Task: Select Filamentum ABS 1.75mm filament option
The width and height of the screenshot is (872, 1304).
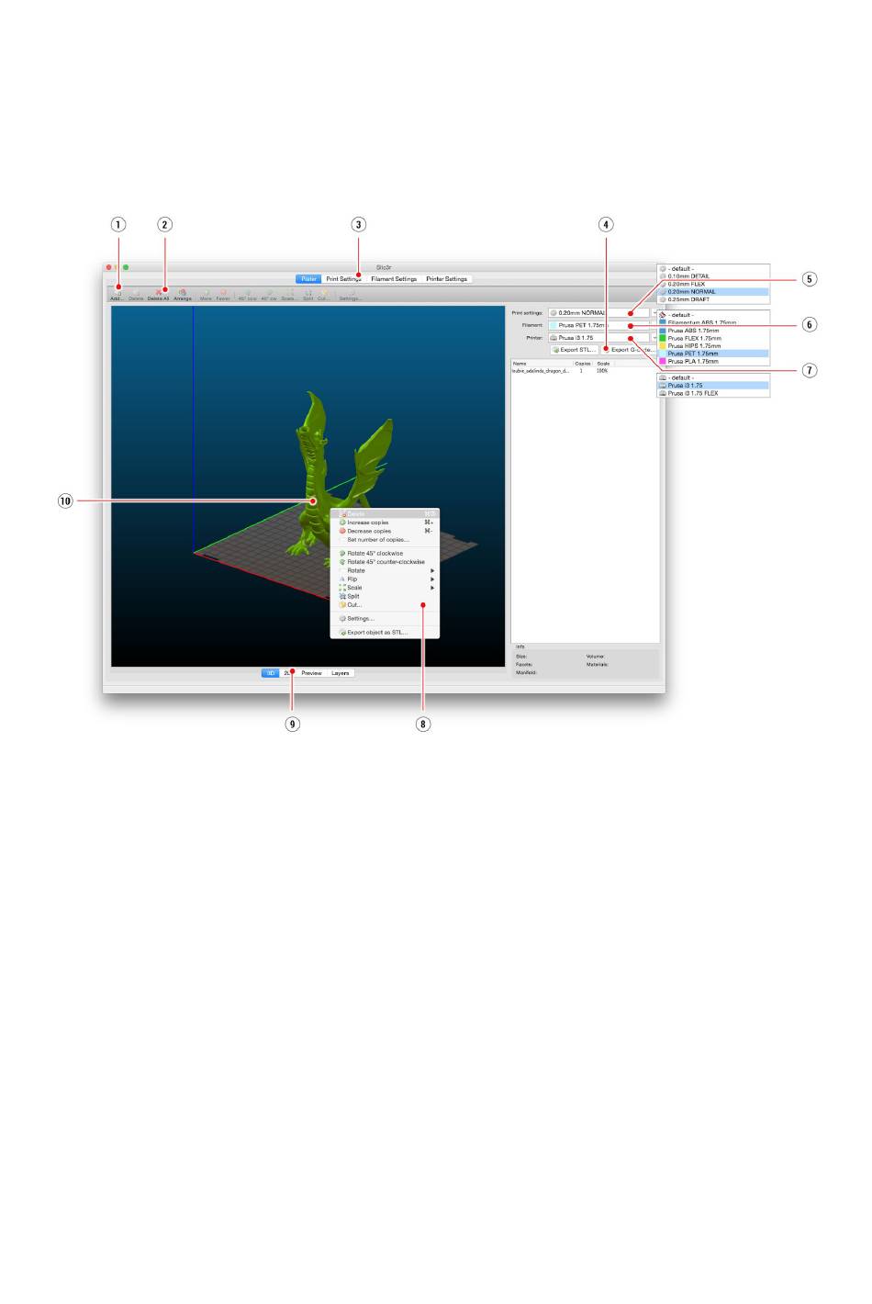Action: pyautogui.click(x=713, y=322)
